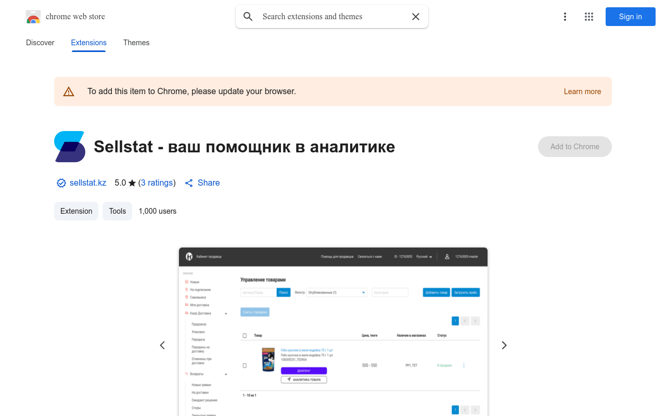Click the warning triangle icon in banner

click(69, 92)
